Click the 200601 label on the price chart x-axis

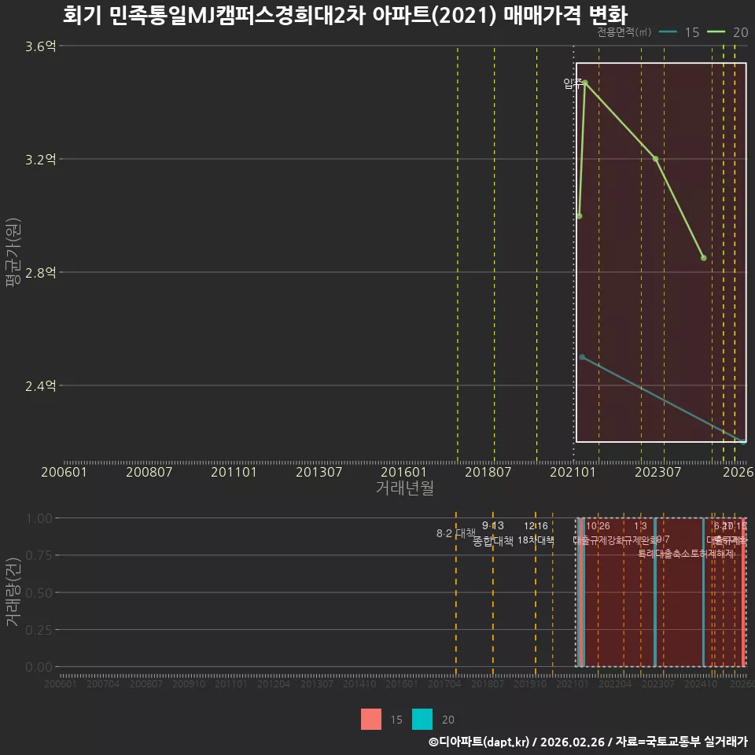tap(64, 472)
